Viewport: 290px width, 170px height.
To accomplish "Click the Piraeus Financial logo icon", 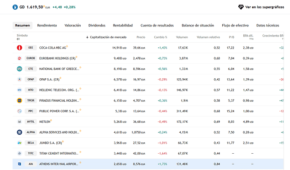I will coord(19,100).
